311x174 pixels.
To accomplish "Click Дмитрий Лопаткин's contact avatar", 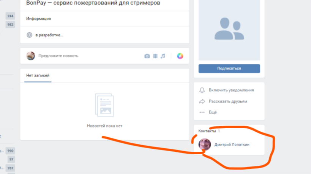I will [205, 144].
